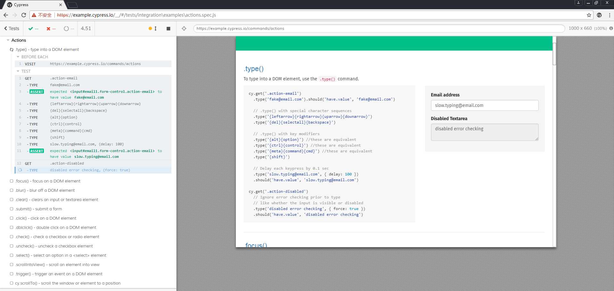Open the Cypress extension icon in toolbar
The image size is (614, 291).
point(599,15)
